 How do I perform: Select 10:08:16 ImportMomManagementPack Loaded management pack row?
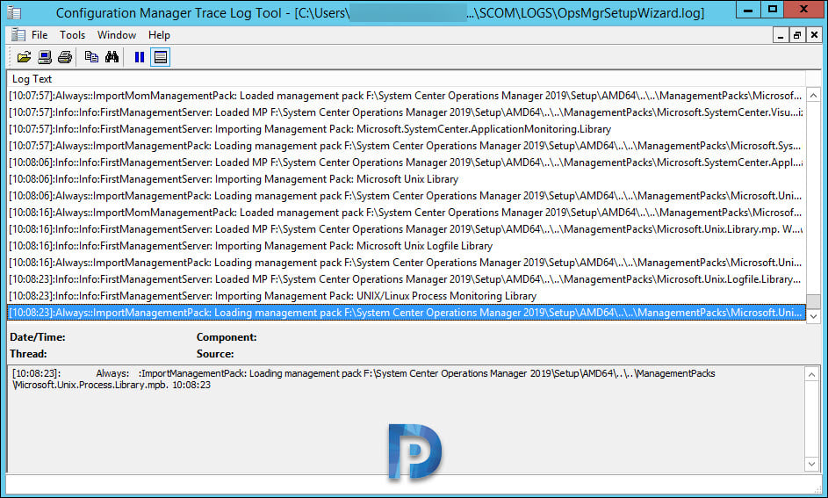(406, 213)
